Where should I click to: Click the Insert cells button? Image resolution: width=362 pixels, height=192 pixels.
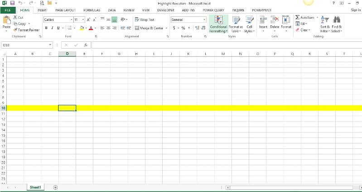coord(263,24)
